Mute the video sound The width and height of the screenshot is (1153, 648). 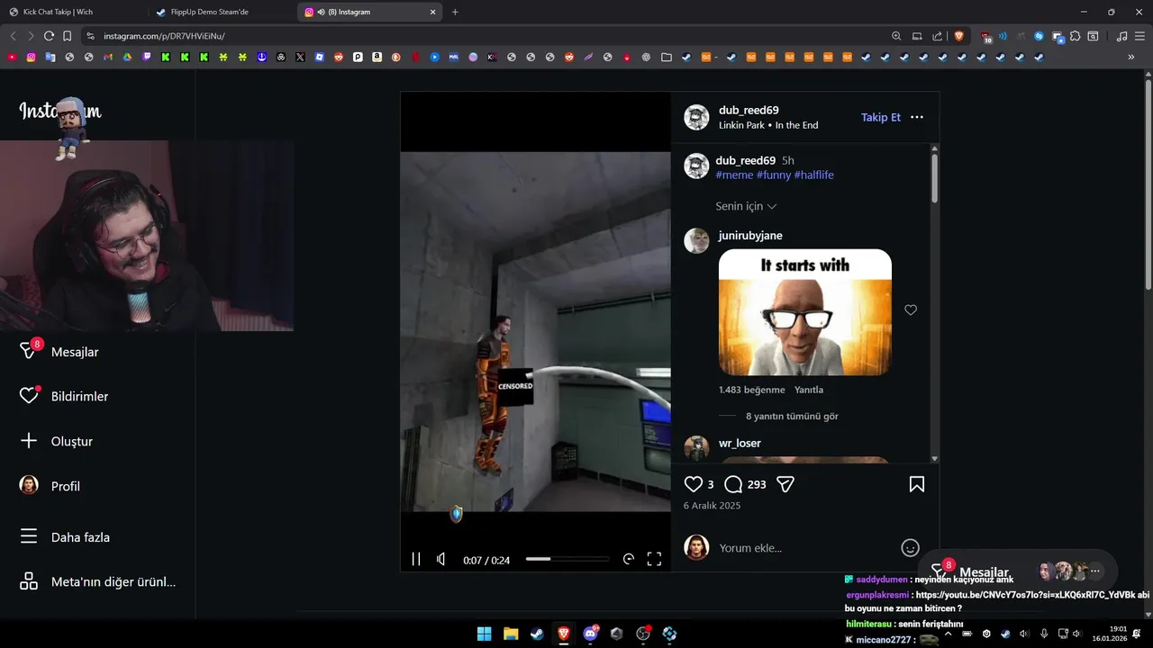(x=440, y=559)
